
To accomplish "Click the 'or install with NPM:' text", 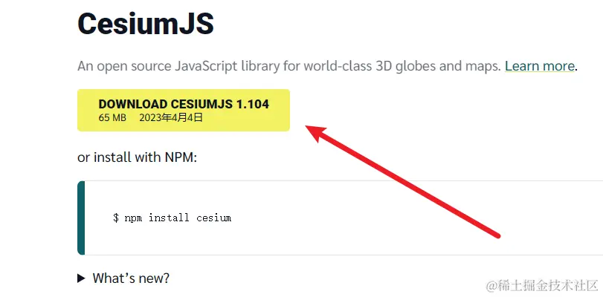I will click(138, 157).
